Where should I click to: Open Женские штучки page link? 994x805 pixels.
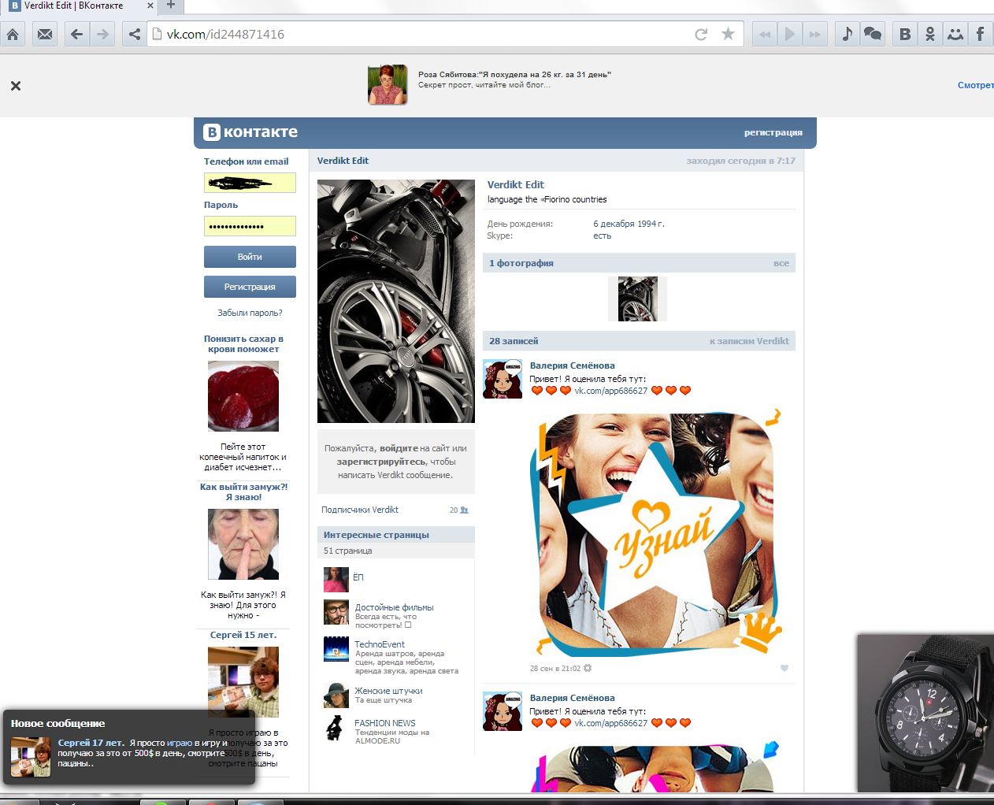[x=388, y=691]
